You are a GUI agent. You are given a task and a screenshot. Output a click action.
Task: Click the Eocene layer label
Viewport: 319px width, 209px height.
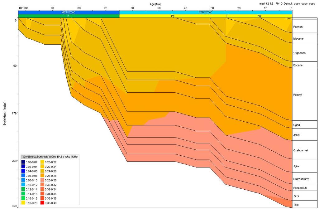[298, 65]
